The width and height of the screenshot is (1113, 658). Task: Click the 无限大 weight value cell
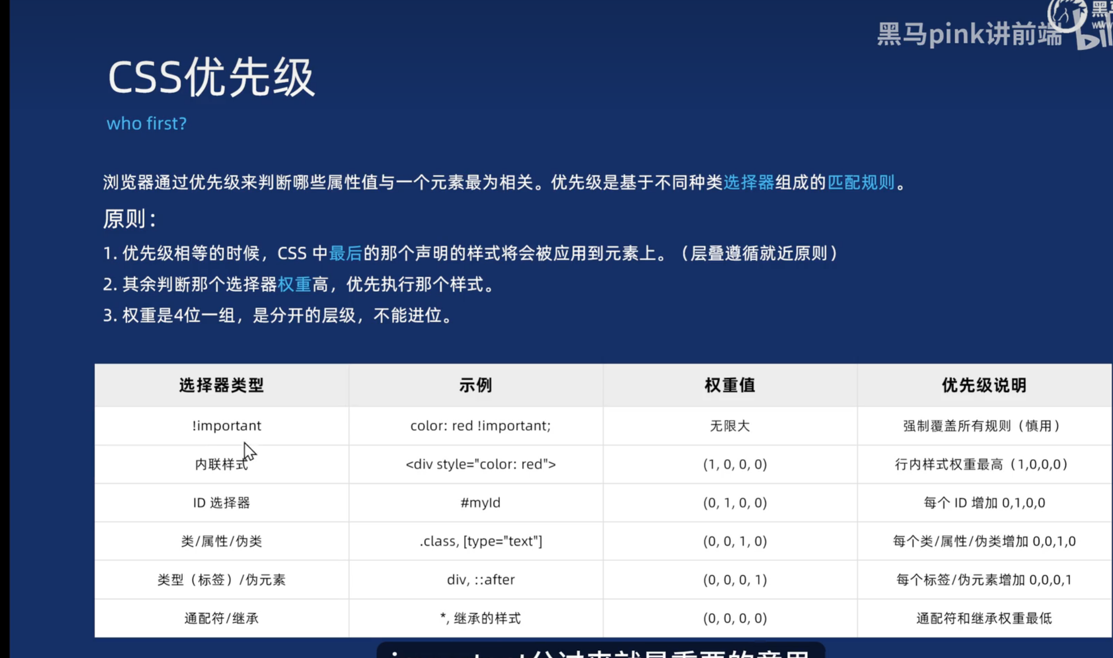pos(730,425)
